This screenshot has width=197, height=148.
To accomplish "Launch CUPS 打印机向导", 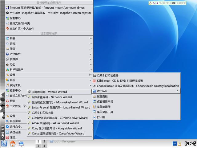I will [59, 113].
